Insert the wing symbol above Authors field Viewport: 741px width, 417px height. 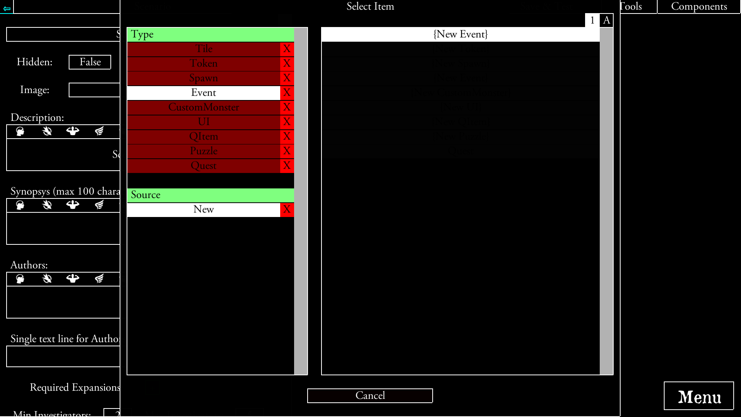pyautogui.click(x=100, y=279)
